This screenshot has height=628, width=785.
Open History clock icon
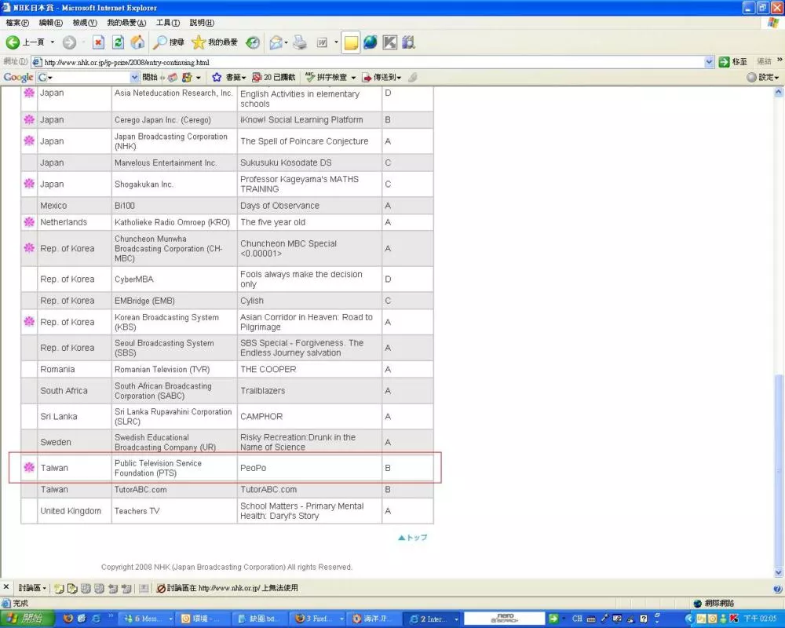coord(252,42)
